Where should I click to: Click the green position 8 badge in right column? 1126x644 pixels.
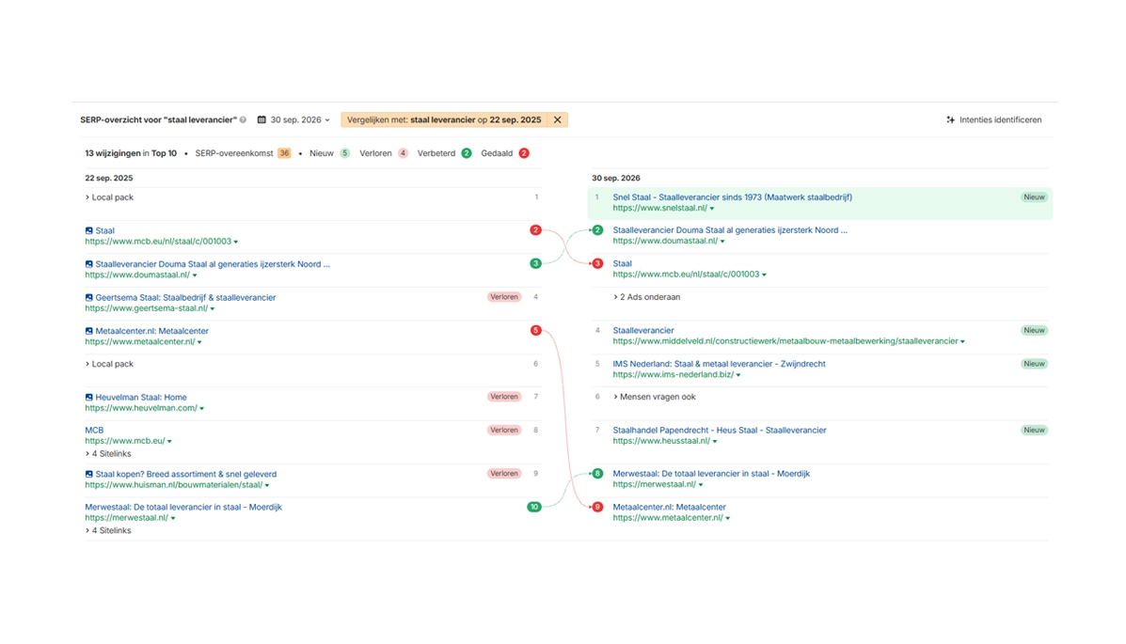pyautogui.click(x=597, y=473)
